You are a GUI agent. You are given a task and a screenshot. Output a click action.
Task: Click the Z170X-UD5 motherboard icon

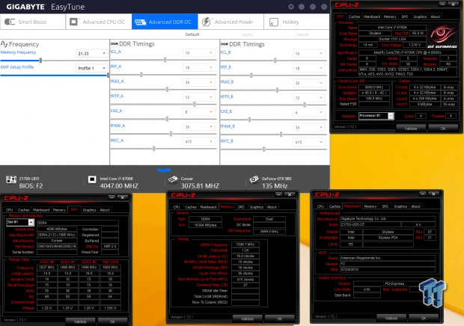11,179
